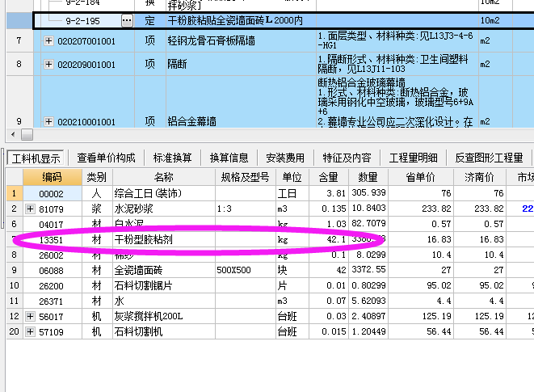Select 全瓷墙面砖 name cell
534x392 pixels.
164,270
